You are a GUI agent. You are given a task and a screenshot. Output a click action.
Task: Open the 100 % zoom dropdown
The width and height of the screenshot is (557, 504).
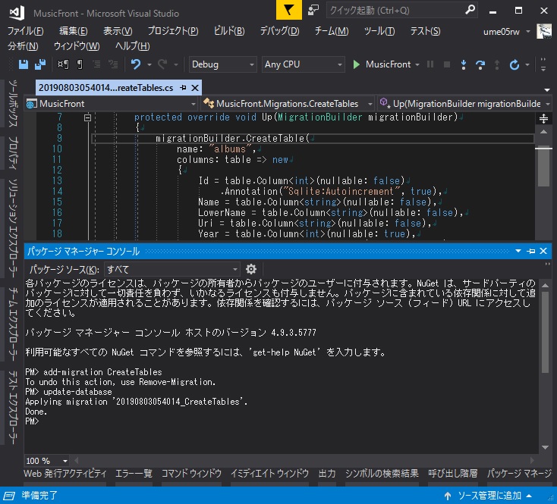(x=46, y=461)
